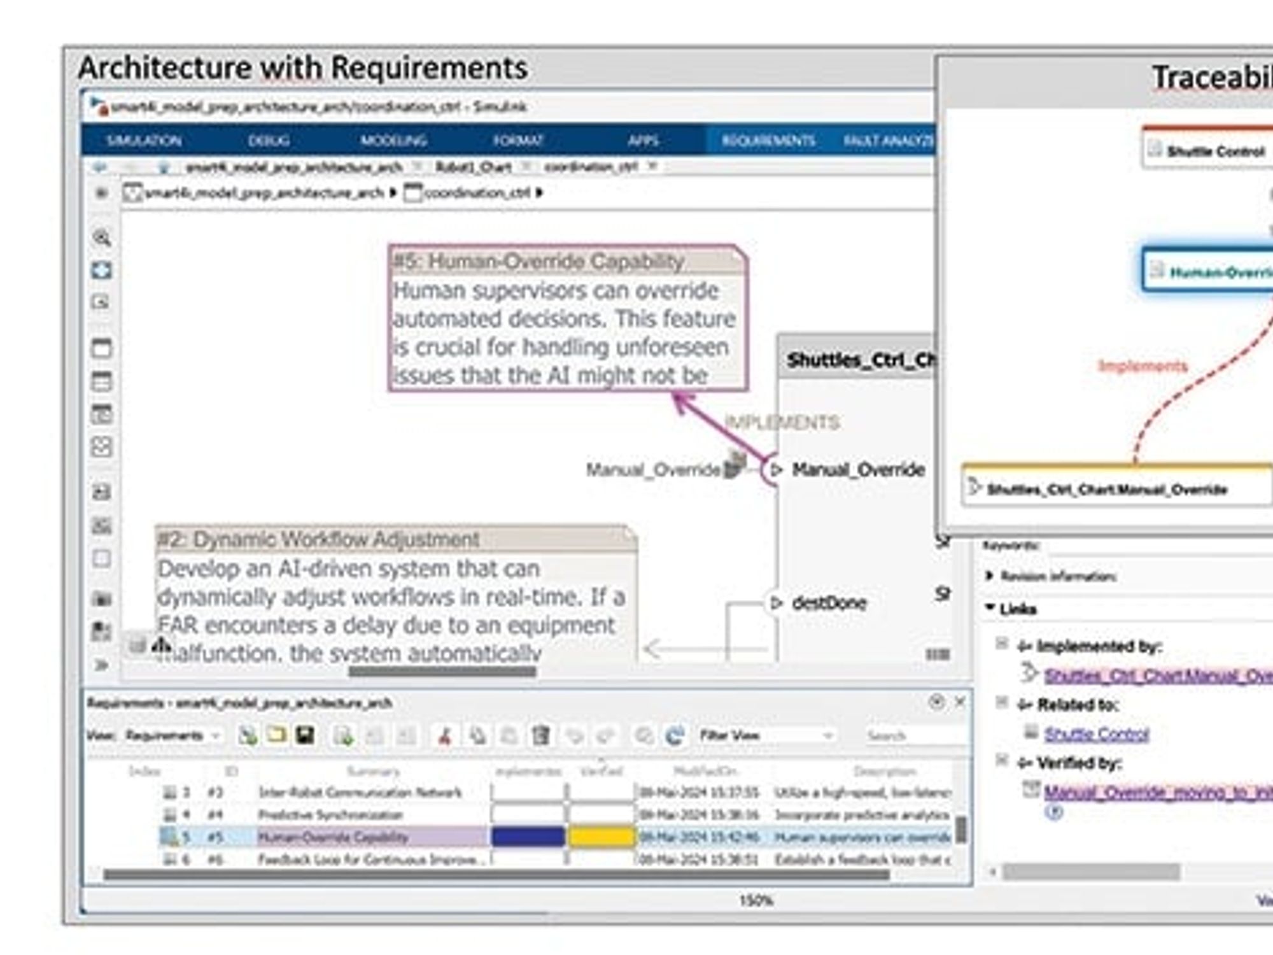Click the requirements table vertical scrollbar

click(x=962, y=829)
